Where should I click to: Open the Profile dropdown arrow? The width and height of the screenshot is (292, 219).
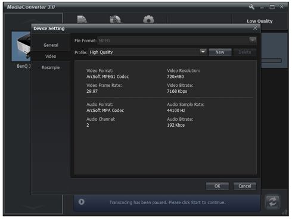[x=203, y=52]
